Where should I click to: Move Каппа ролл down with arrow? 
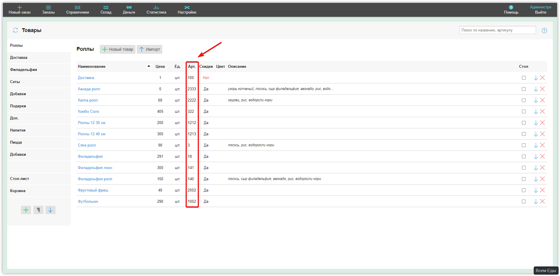tap(536, 100)
